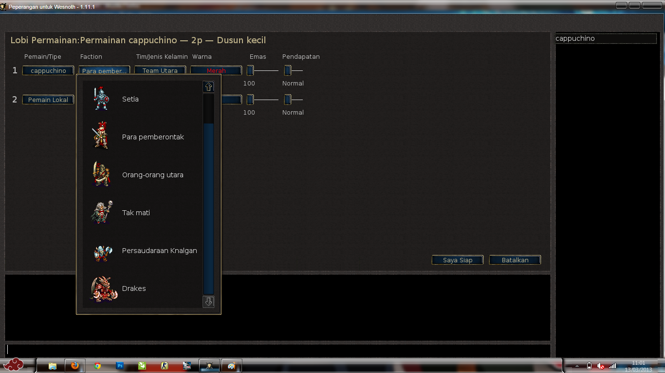Click the battery tray icon
The image size is (665, 373).
[x=590, y=366]
